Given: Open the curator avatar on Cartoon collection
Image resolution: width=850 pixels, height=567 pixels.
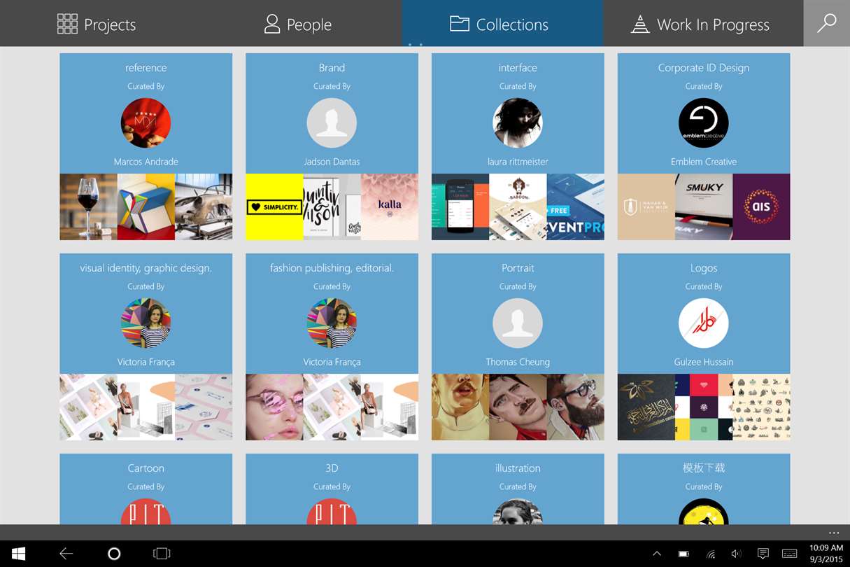Looking at the screenshot, I should [146, 512].
